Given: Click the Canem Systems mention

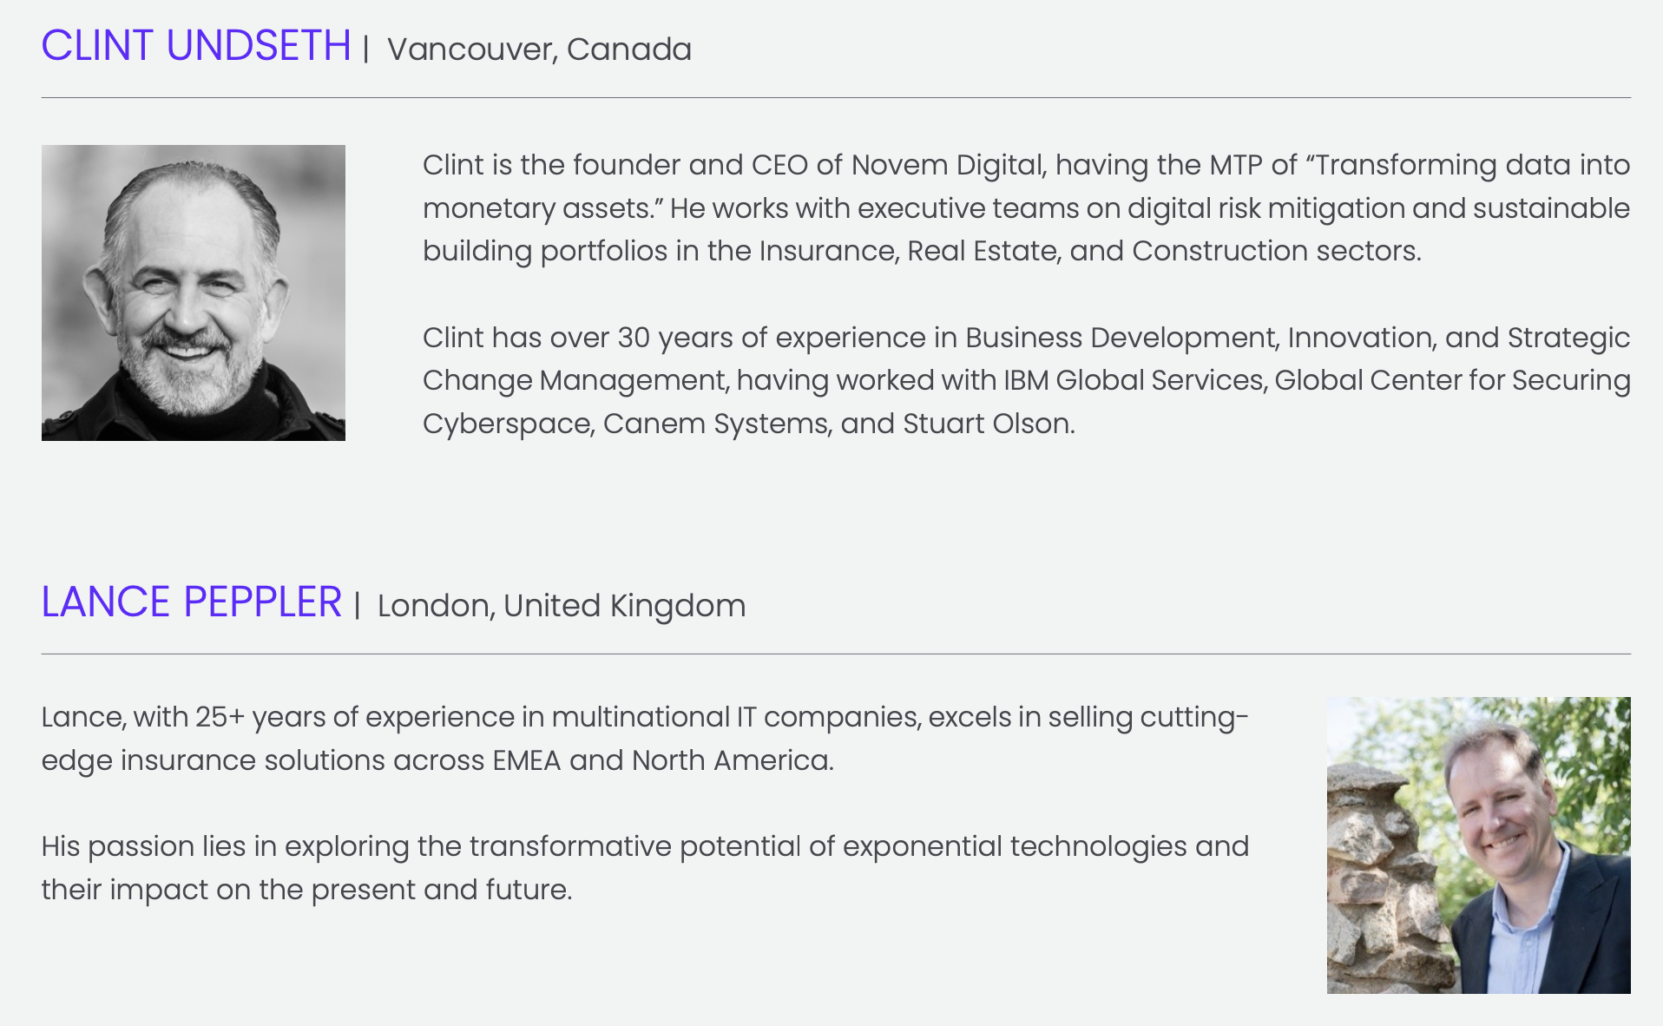Looking at the screenshot, I should (x=716, y=424).
